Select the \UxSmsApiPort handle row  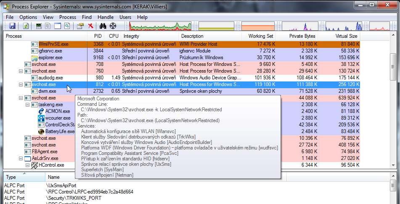[x=196, y=186]
